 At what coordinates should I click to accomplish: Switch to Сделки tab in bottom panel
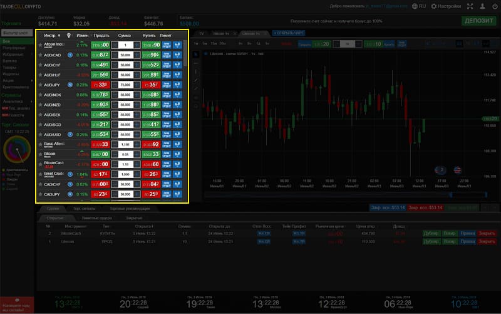coord(53,209)
